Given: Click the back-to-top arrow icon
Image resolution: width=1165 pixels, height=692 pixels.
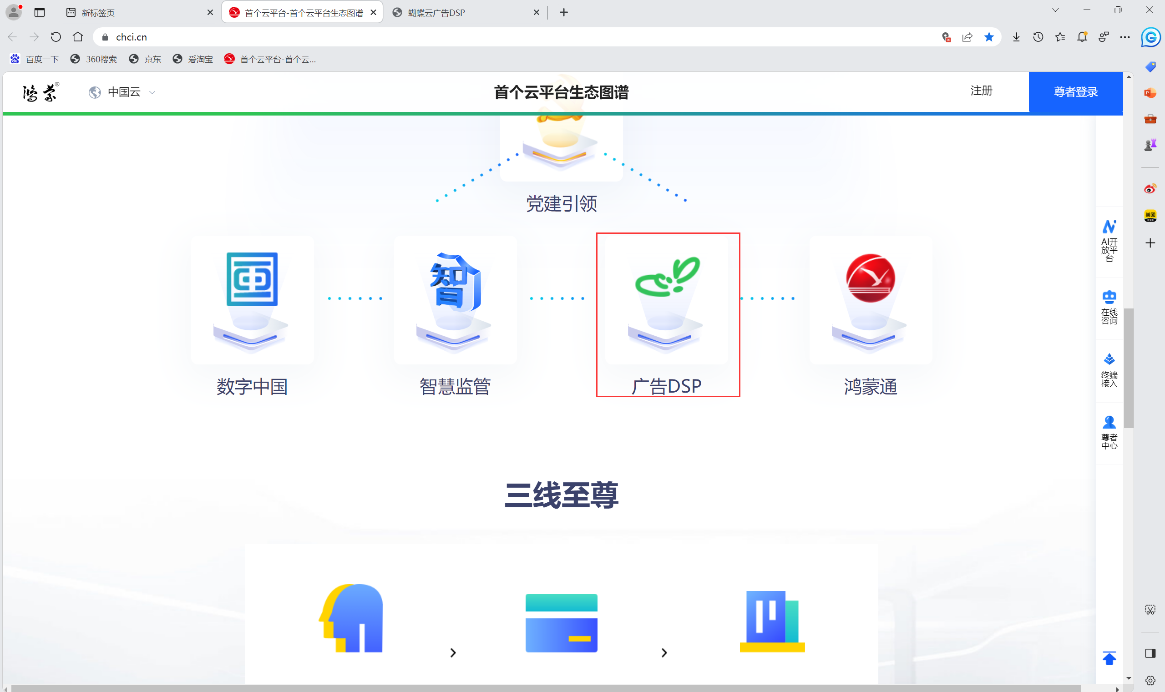Looking at the screenshot, I should (x=1109, y=658).
